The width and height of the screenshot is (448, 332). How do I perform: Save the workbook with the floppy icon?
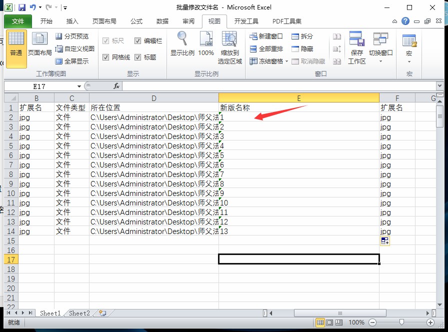coord(21,7)
